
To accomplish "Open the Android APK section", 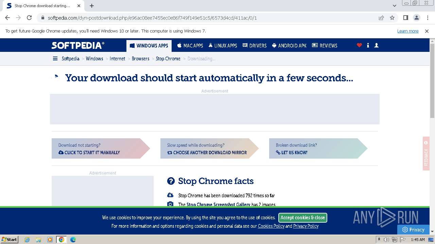I will pos(289,45).
